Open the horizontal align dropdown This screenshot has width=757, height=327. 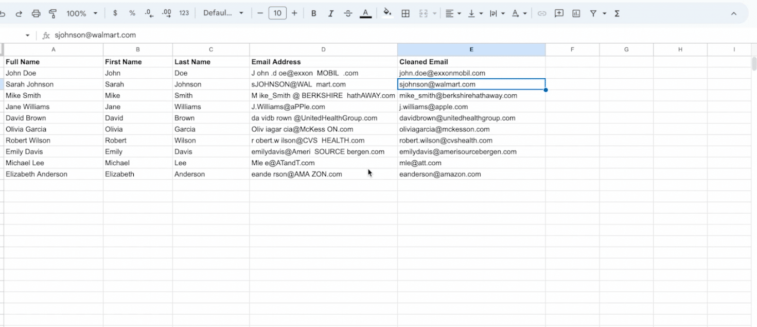pyautogui.click(x=453, y=13)
